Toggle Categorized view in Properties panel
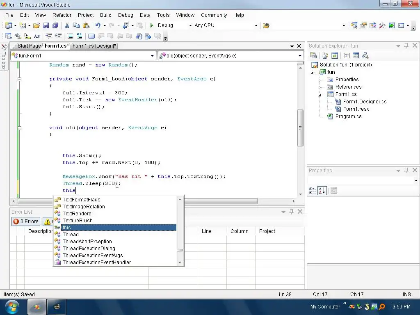Screen dimensions: 420x315 tap(313, 191)
